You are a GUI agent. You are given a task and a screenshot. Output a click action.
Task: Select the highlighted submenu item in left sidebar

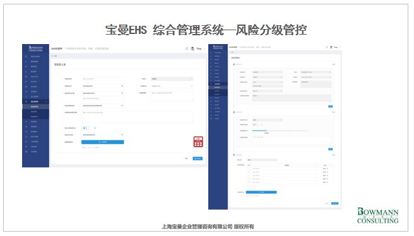click(35, 107)
